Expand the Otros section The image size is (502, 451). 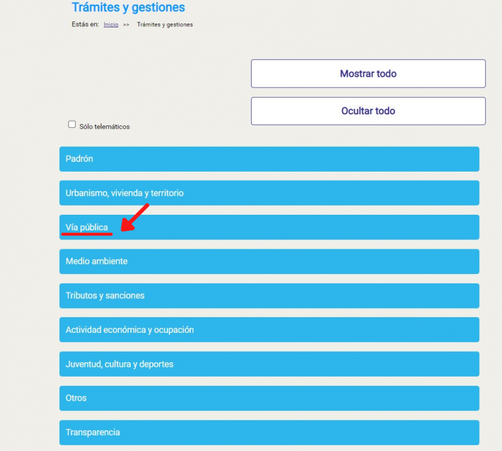click(x=269, y=398)
